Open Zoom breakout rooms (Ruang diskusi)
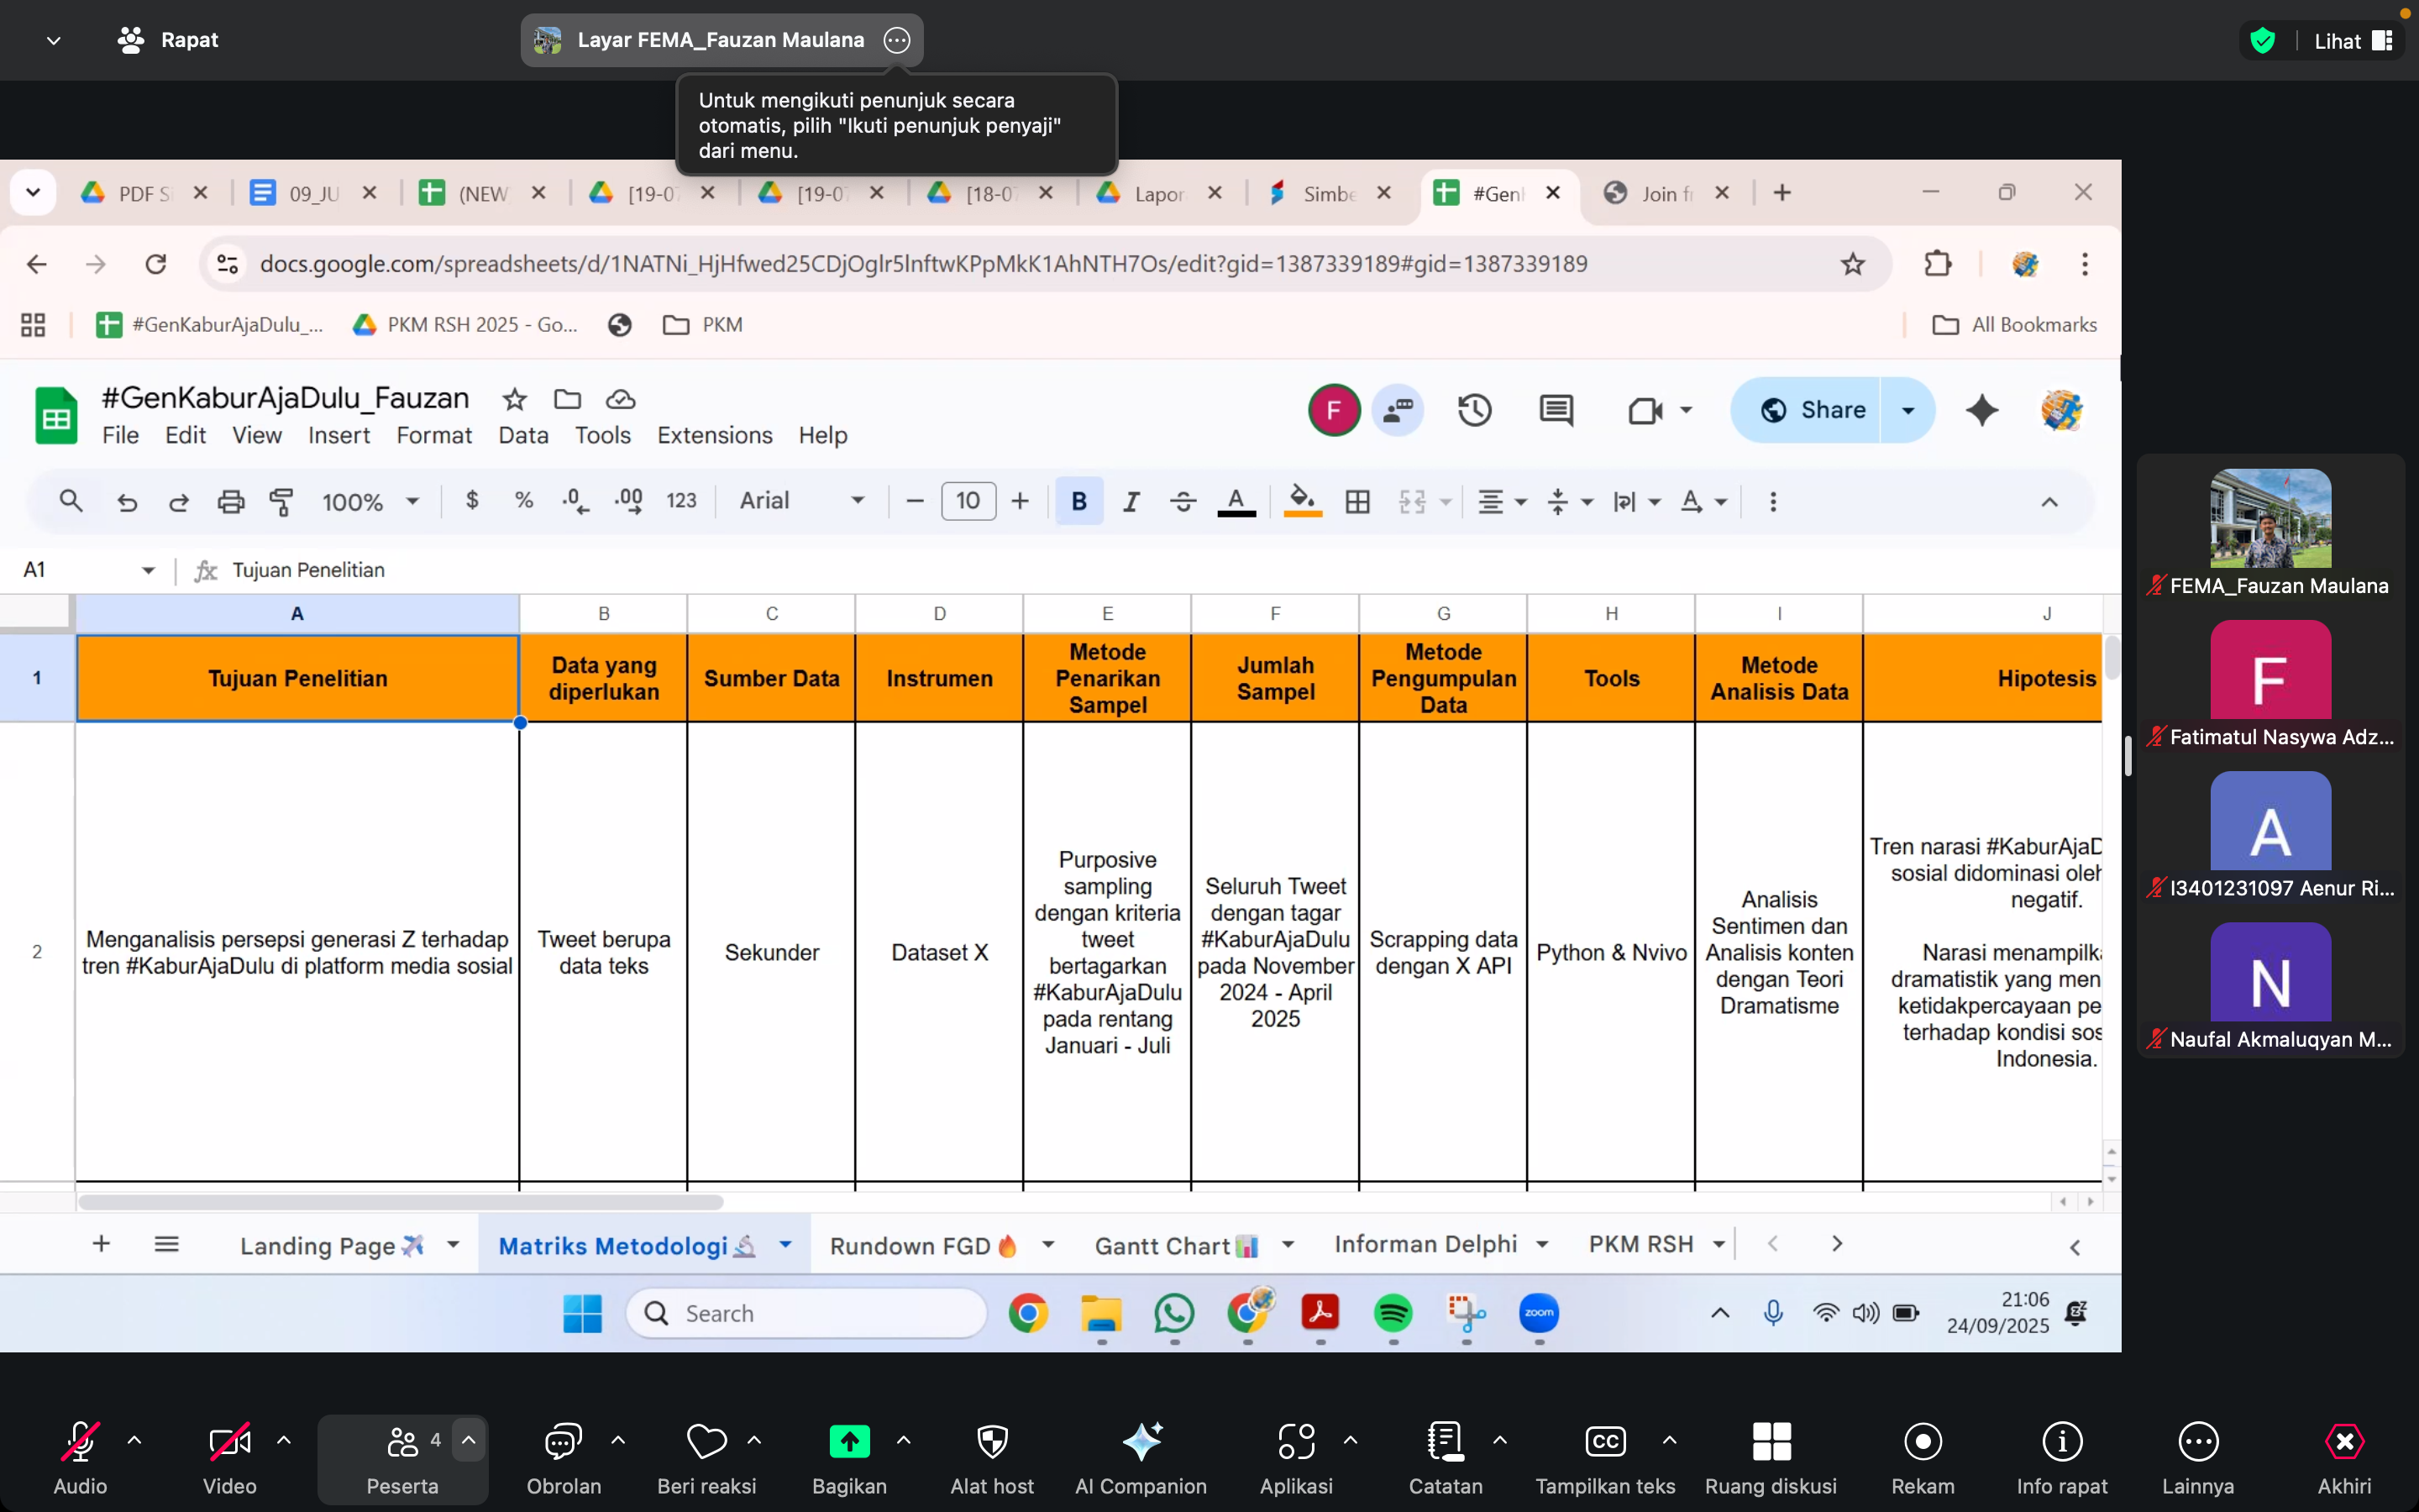Image resolution: width=2419 pixels, height=1512 pixels. [x=1771, y=1441]
